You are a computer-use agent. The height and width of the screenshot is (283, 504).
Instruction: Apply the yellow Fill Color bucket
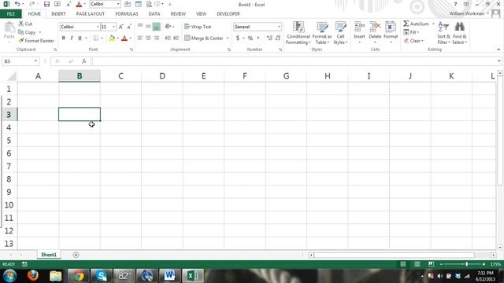pyautogui.click(x=112, y=39)
